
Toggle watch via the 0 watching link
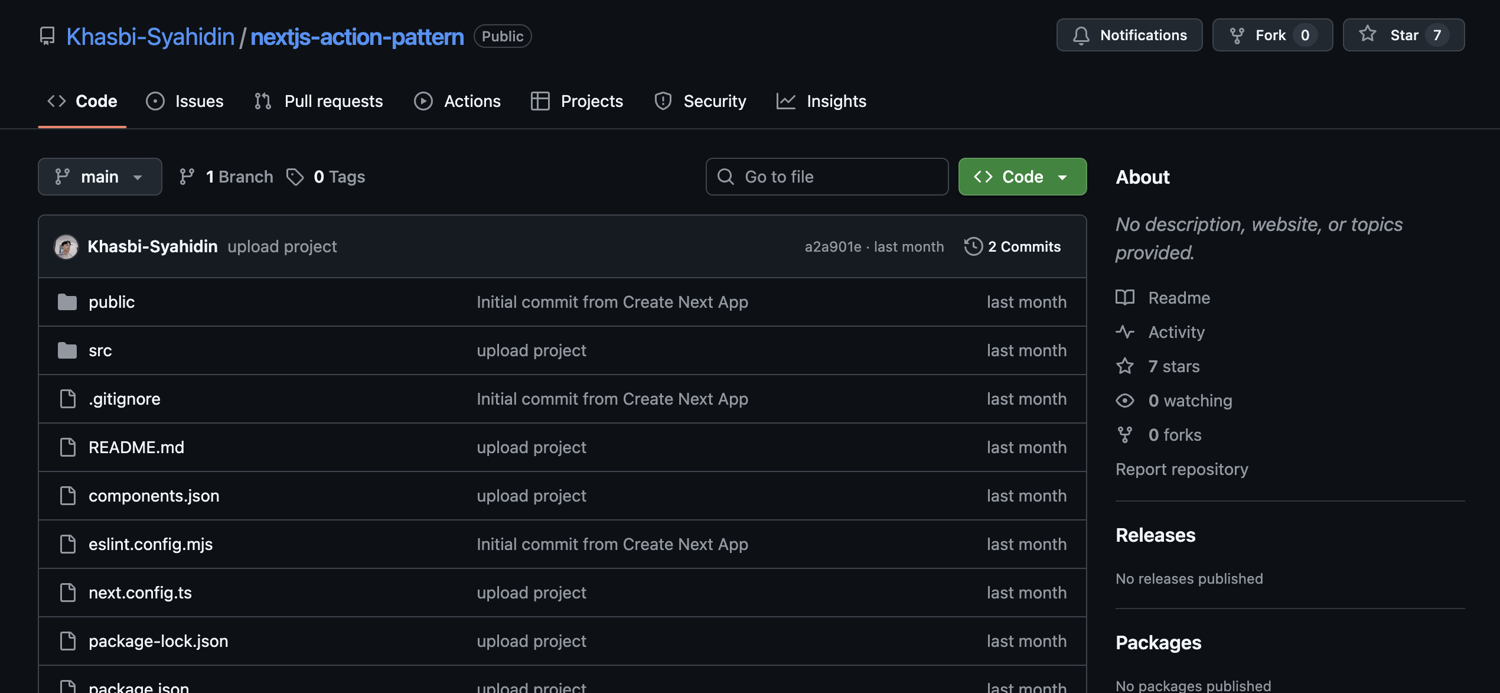[x=1191, y=400]
